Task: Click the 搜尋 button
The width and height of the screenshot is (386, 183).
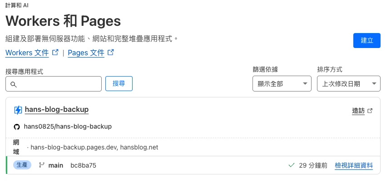Action: (x=119, y=83)
